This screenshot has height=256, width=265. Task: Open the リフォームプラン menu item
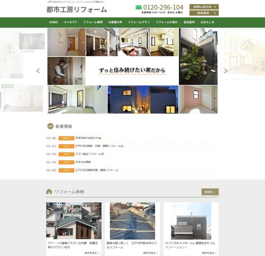(139, 22)
